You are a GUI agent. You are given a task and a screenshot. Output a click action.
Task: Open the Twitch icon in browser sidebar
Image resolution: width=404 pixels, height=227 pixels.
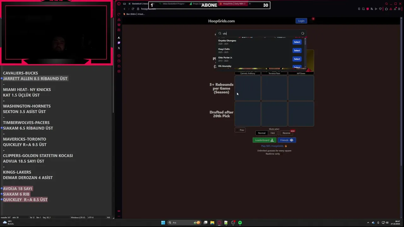point(119,43)
